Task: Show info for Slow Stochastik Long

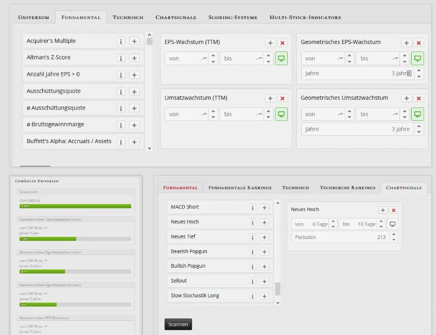Action: (251, 295)
